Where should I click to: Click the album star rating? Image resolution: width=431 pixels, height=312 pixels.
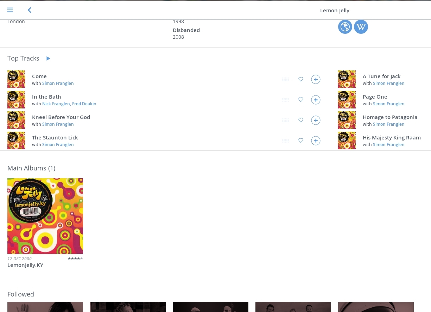(x=75, y=258)
